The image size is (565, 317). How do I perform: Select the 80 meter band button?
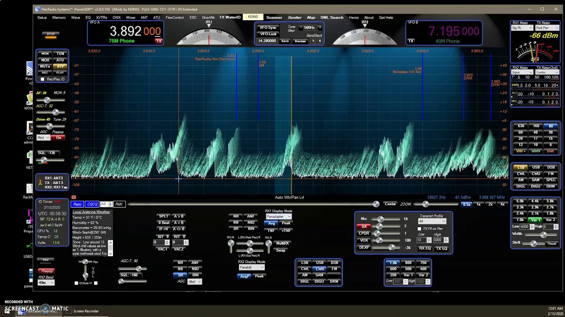550,126
